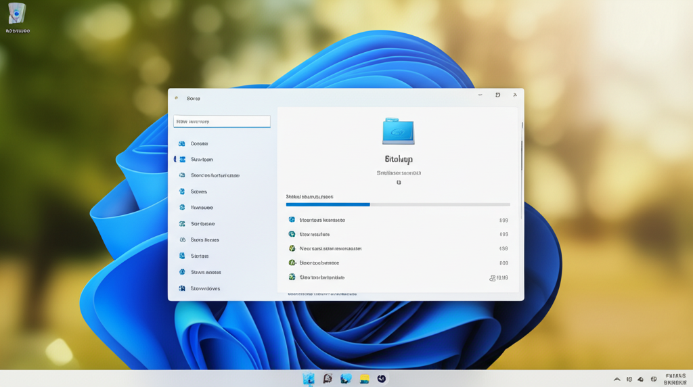
Task: Click the small icon beside the last row's value
Action: pyautogui.click(x=492, y=278)
